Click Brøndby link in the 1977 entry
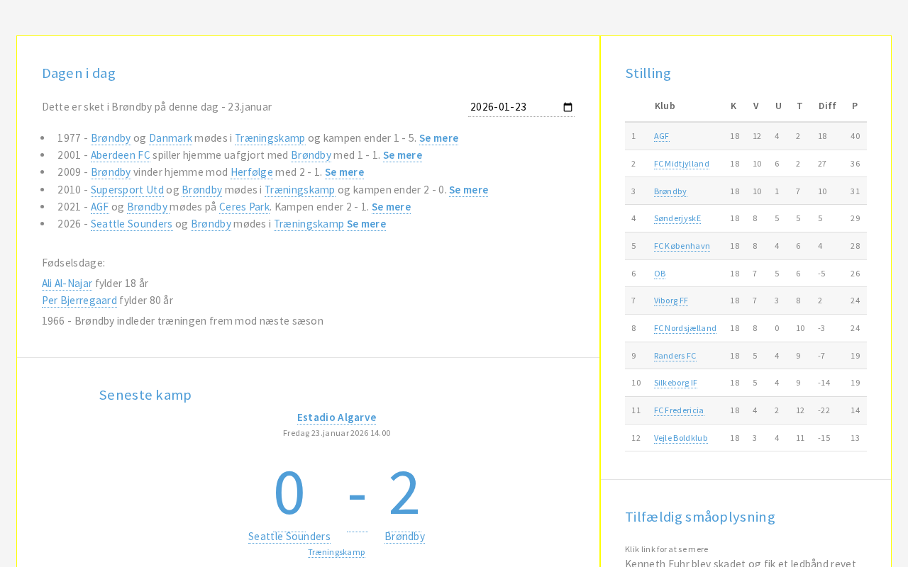The image size is (908, 567). [111, 138]
